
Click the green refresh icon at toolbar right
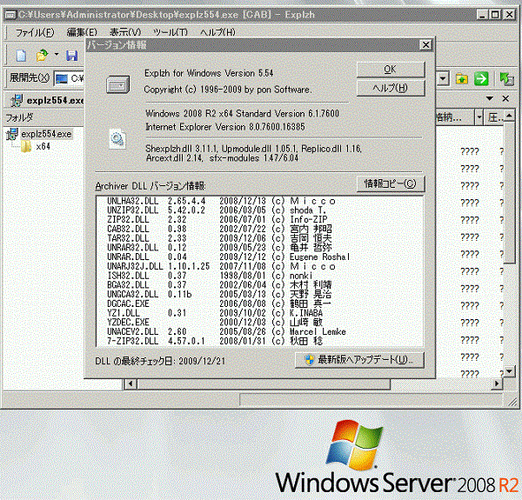click(506, 79)
